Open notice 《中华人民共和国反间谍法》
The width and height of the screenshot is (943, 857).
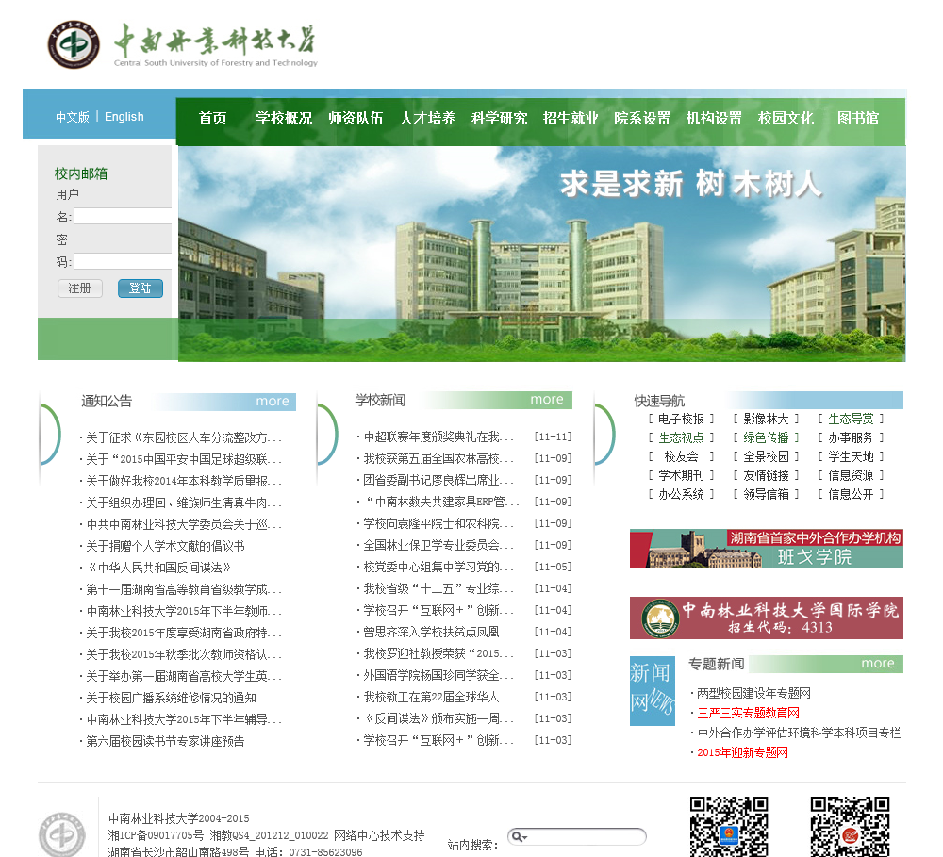pyautogui.click(x=158, y=568)
